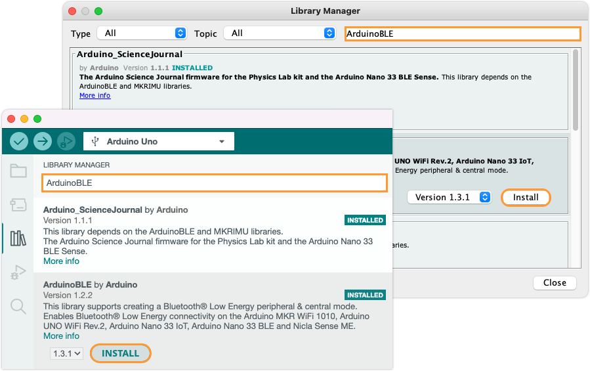Open More info link under Arduino_ScienceJournal in IDE 2
Viewport: 590px width, 371px height.
(x=61, y=261)
